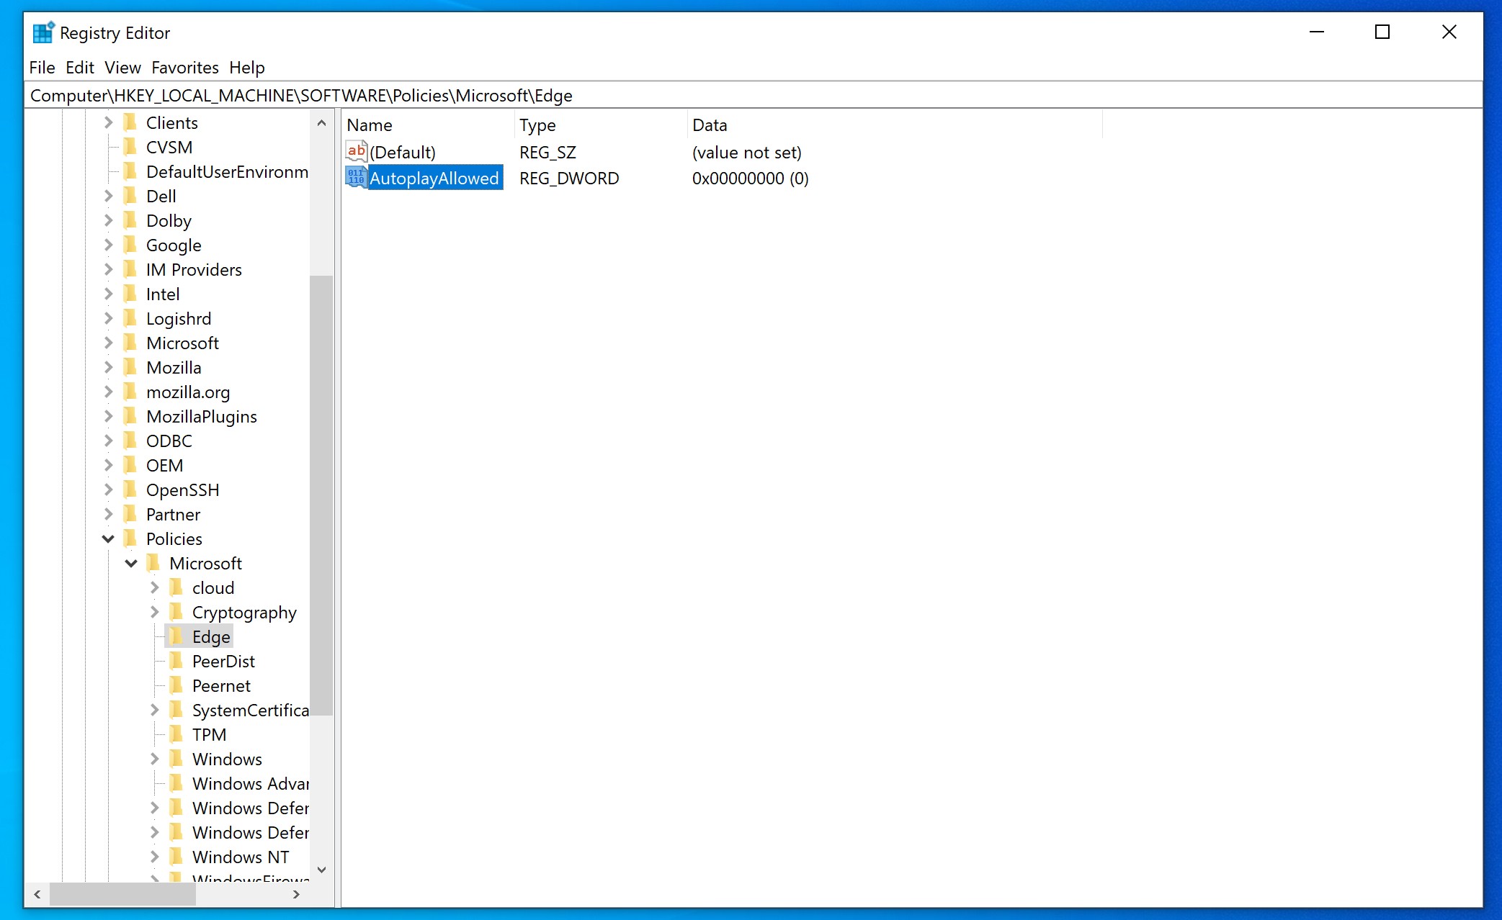
Task: Click the registry path address bar
Action: [x=753, y=95]
